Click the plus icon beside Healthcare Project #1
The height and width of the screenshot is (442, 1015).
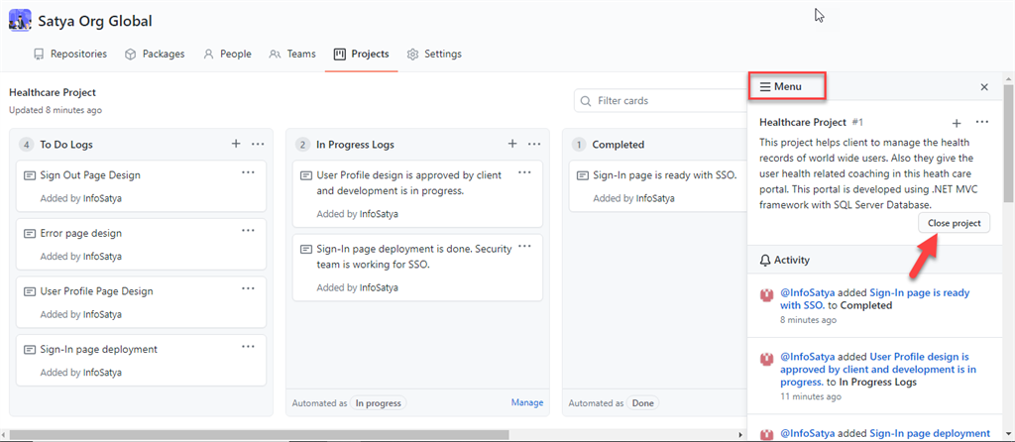pos(957,123)
